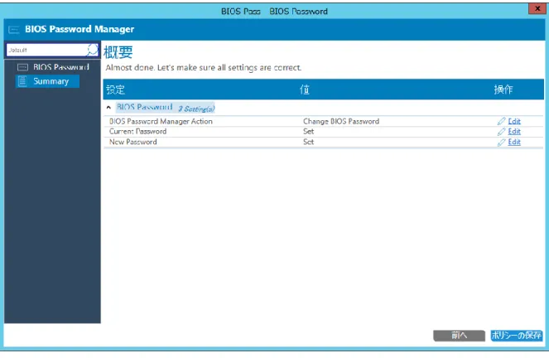Collapse the BIOS Password settings group
The height and width of the screenshot is (358, 549).
tap(108, 108)
